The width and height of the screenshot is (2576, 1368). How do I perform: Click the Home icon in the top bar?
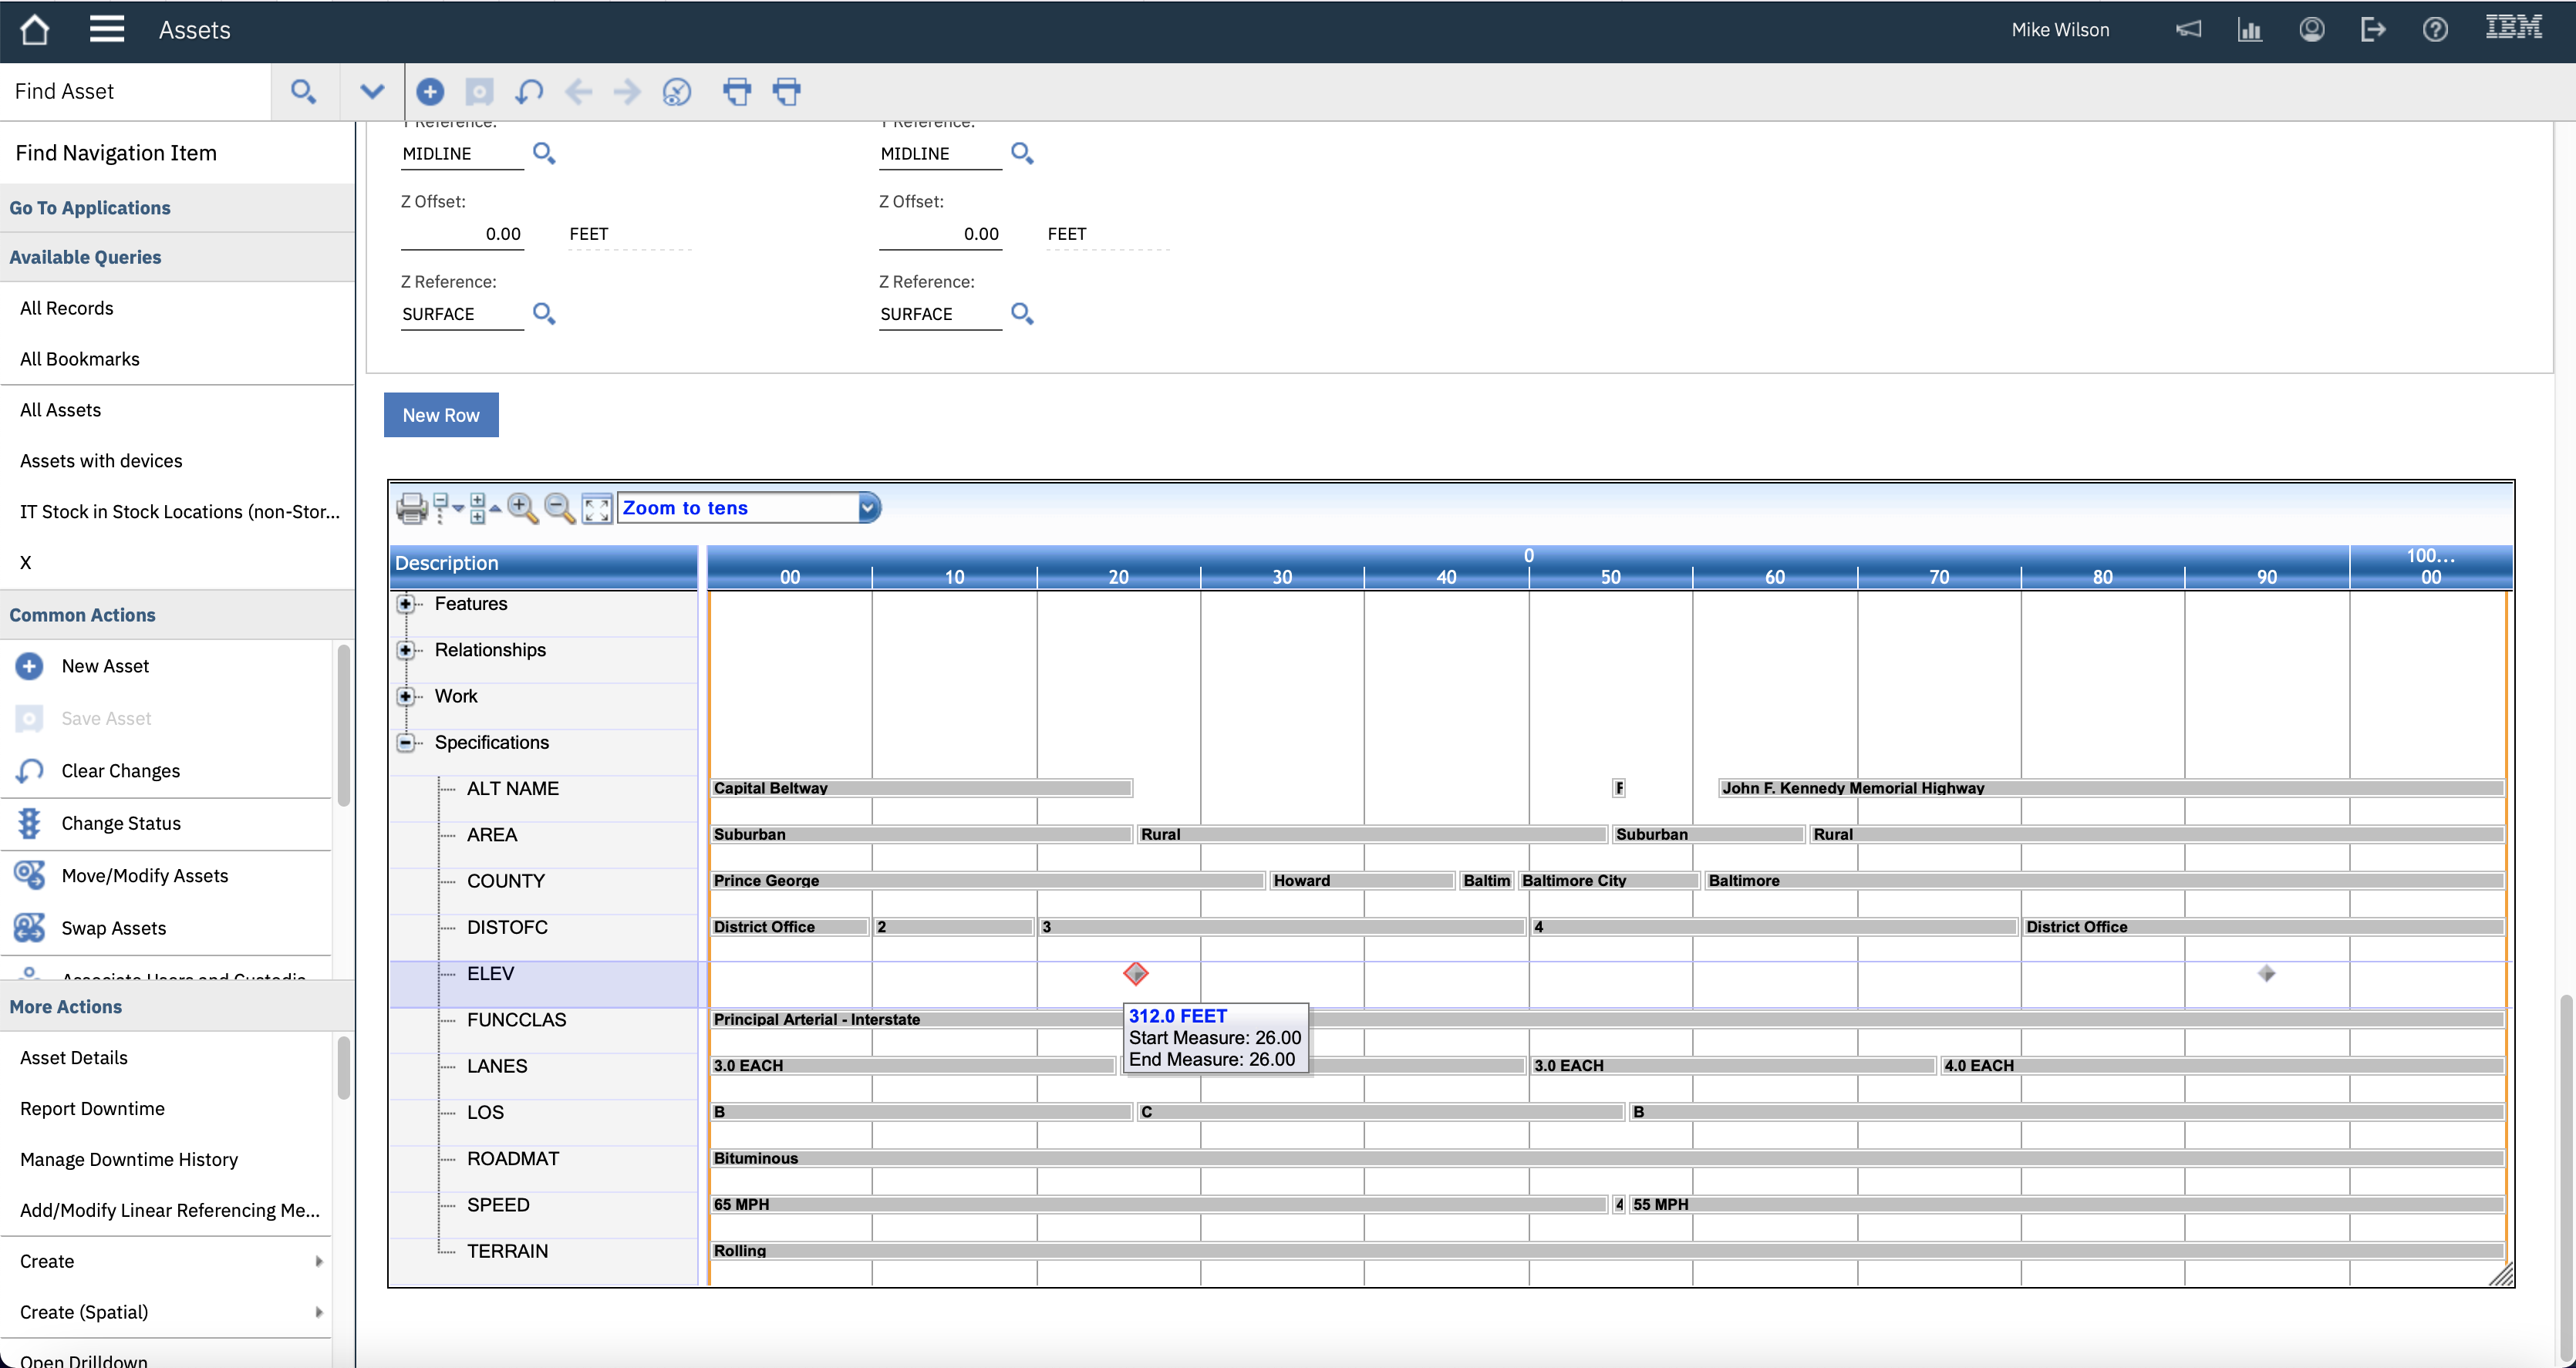coord(35,29)
